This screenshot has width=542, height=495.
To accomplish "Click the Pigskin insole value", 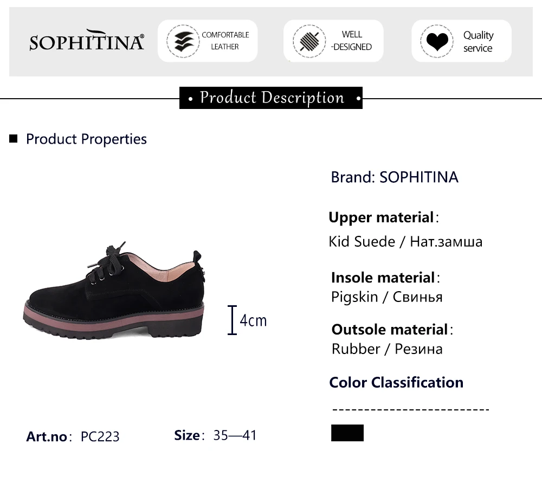I will (386, 297).
